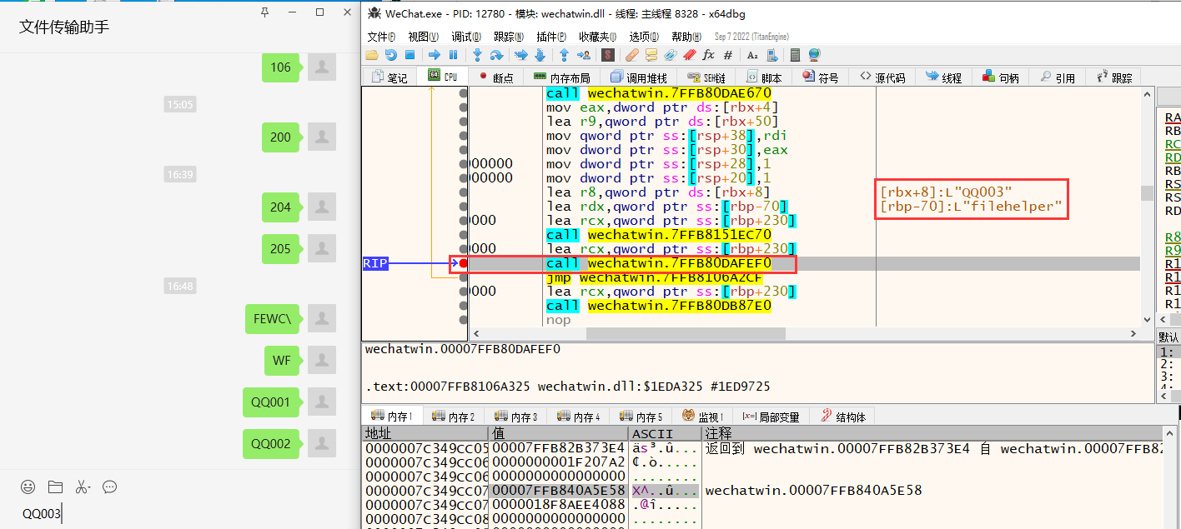The height and width of the screenshot is (529, 1181).
Task: Pin the WeChat window on top
Action: coord(265,12)
